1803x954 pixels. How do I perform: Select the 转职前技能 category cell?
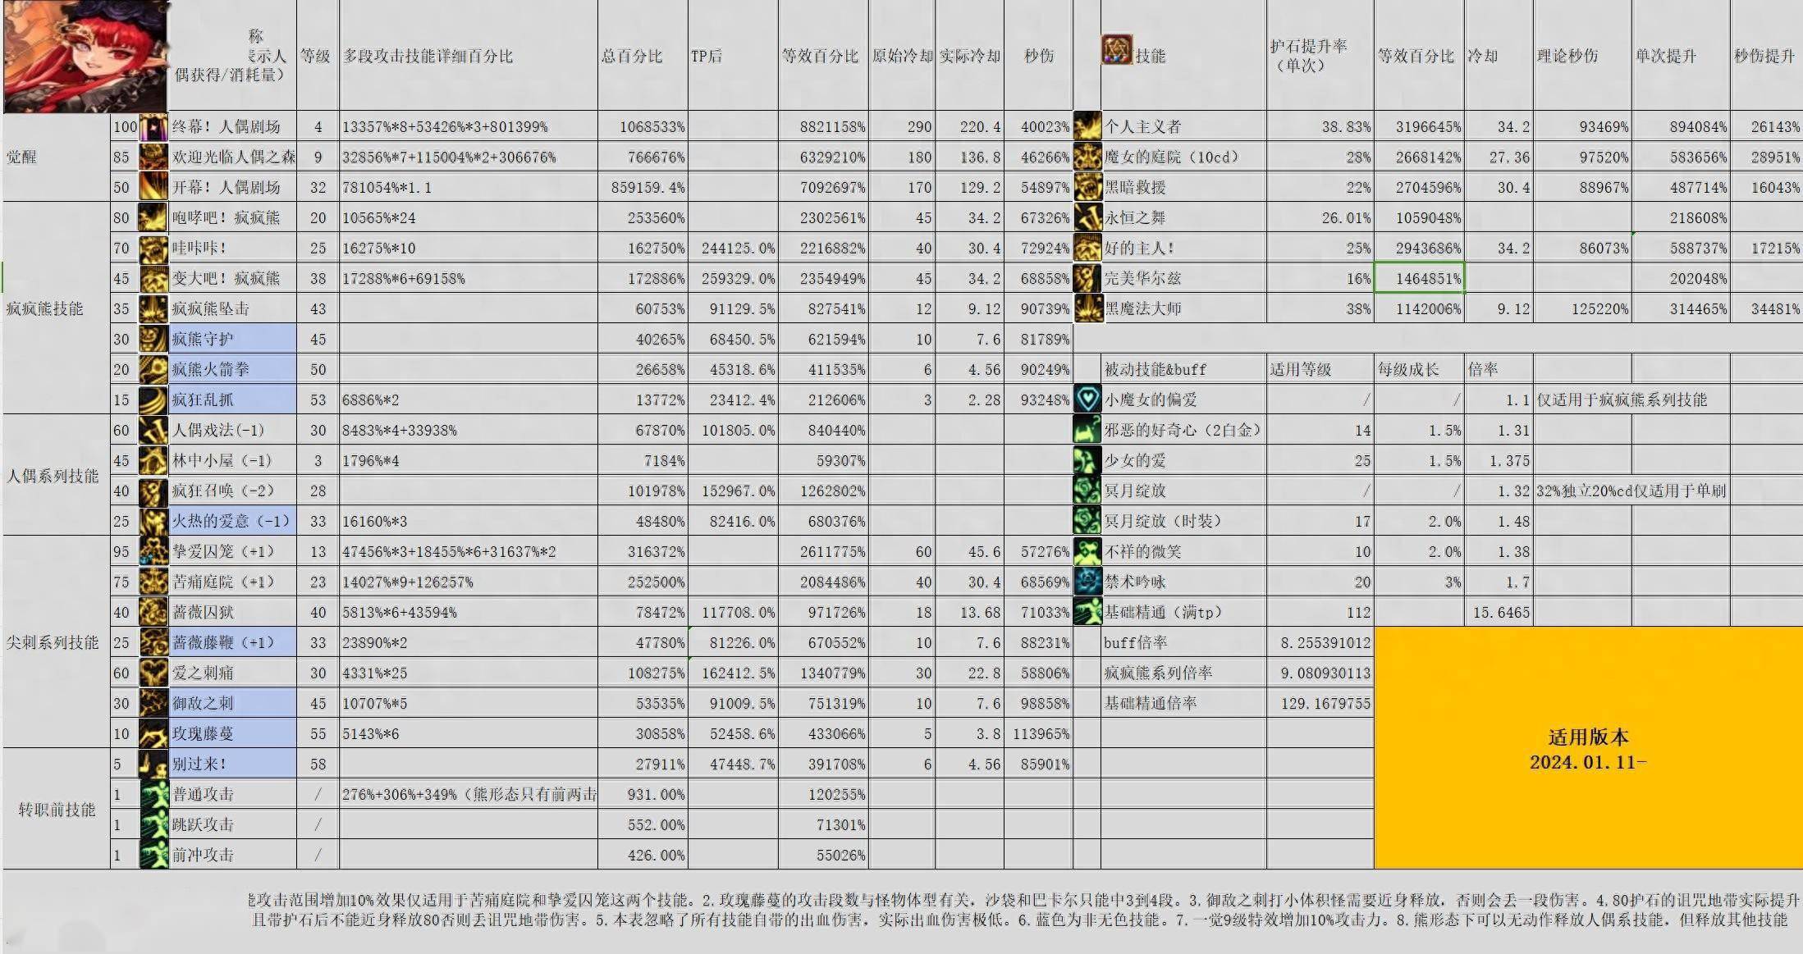point(57,810)
